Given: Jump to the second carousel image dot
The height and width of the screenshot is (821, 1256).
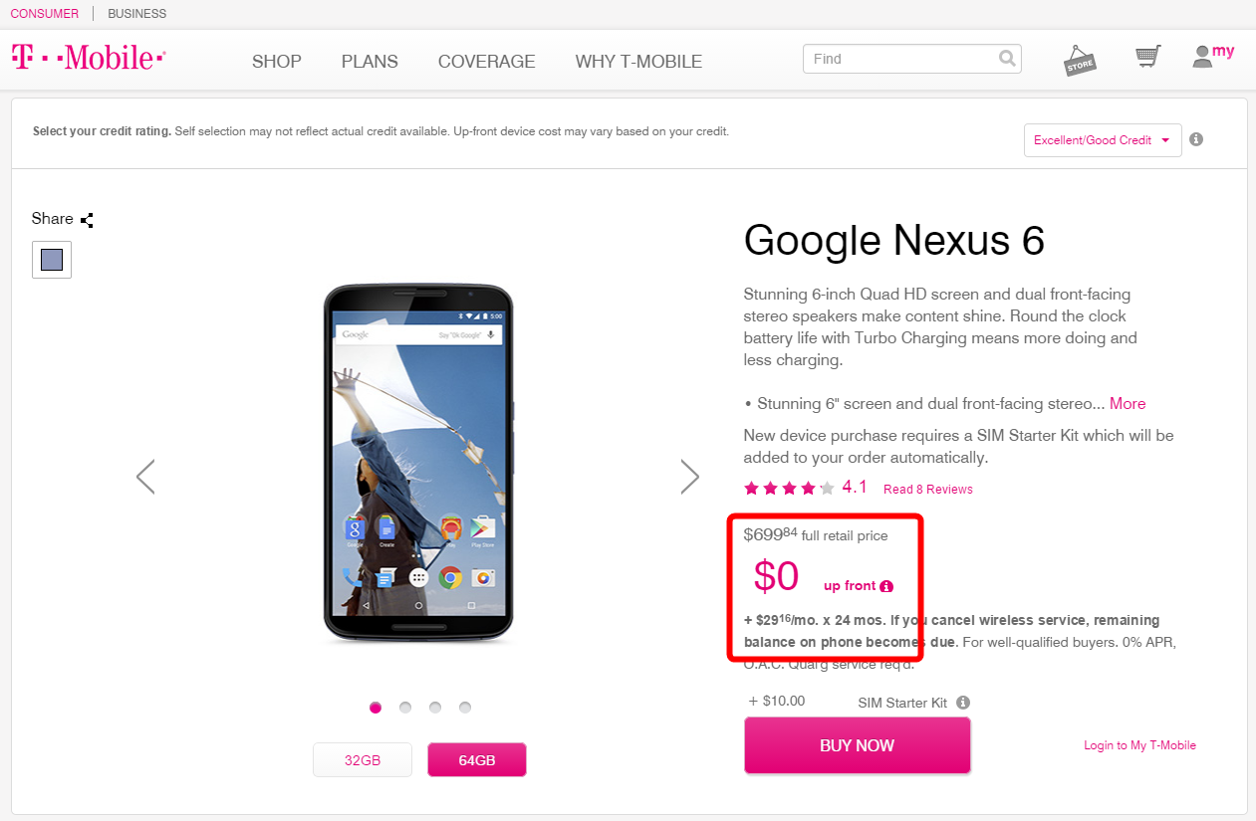Looking at the screenshot, I should pos(405,708).
